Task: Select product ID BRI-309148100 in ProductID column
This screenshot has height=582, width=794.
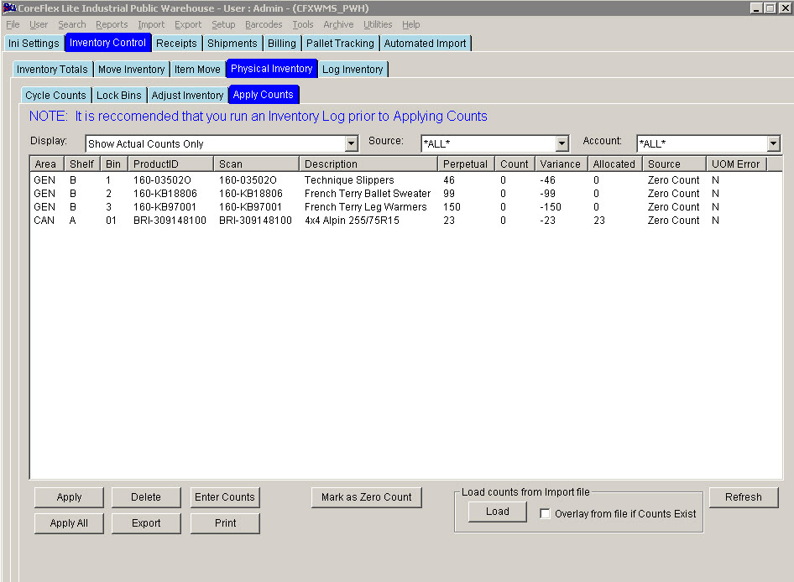Action: coord(170,221)
